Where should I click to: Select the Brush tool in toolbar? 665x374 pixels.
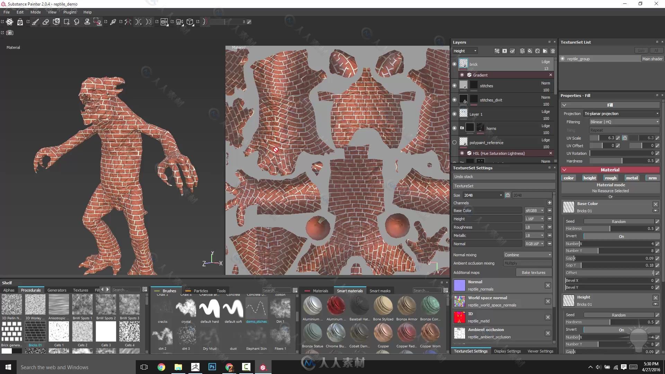coord(35,21)
